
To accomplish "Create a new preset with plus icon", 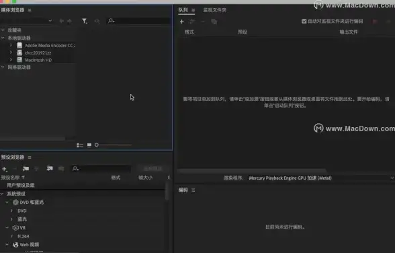I will tap(5, 169).
